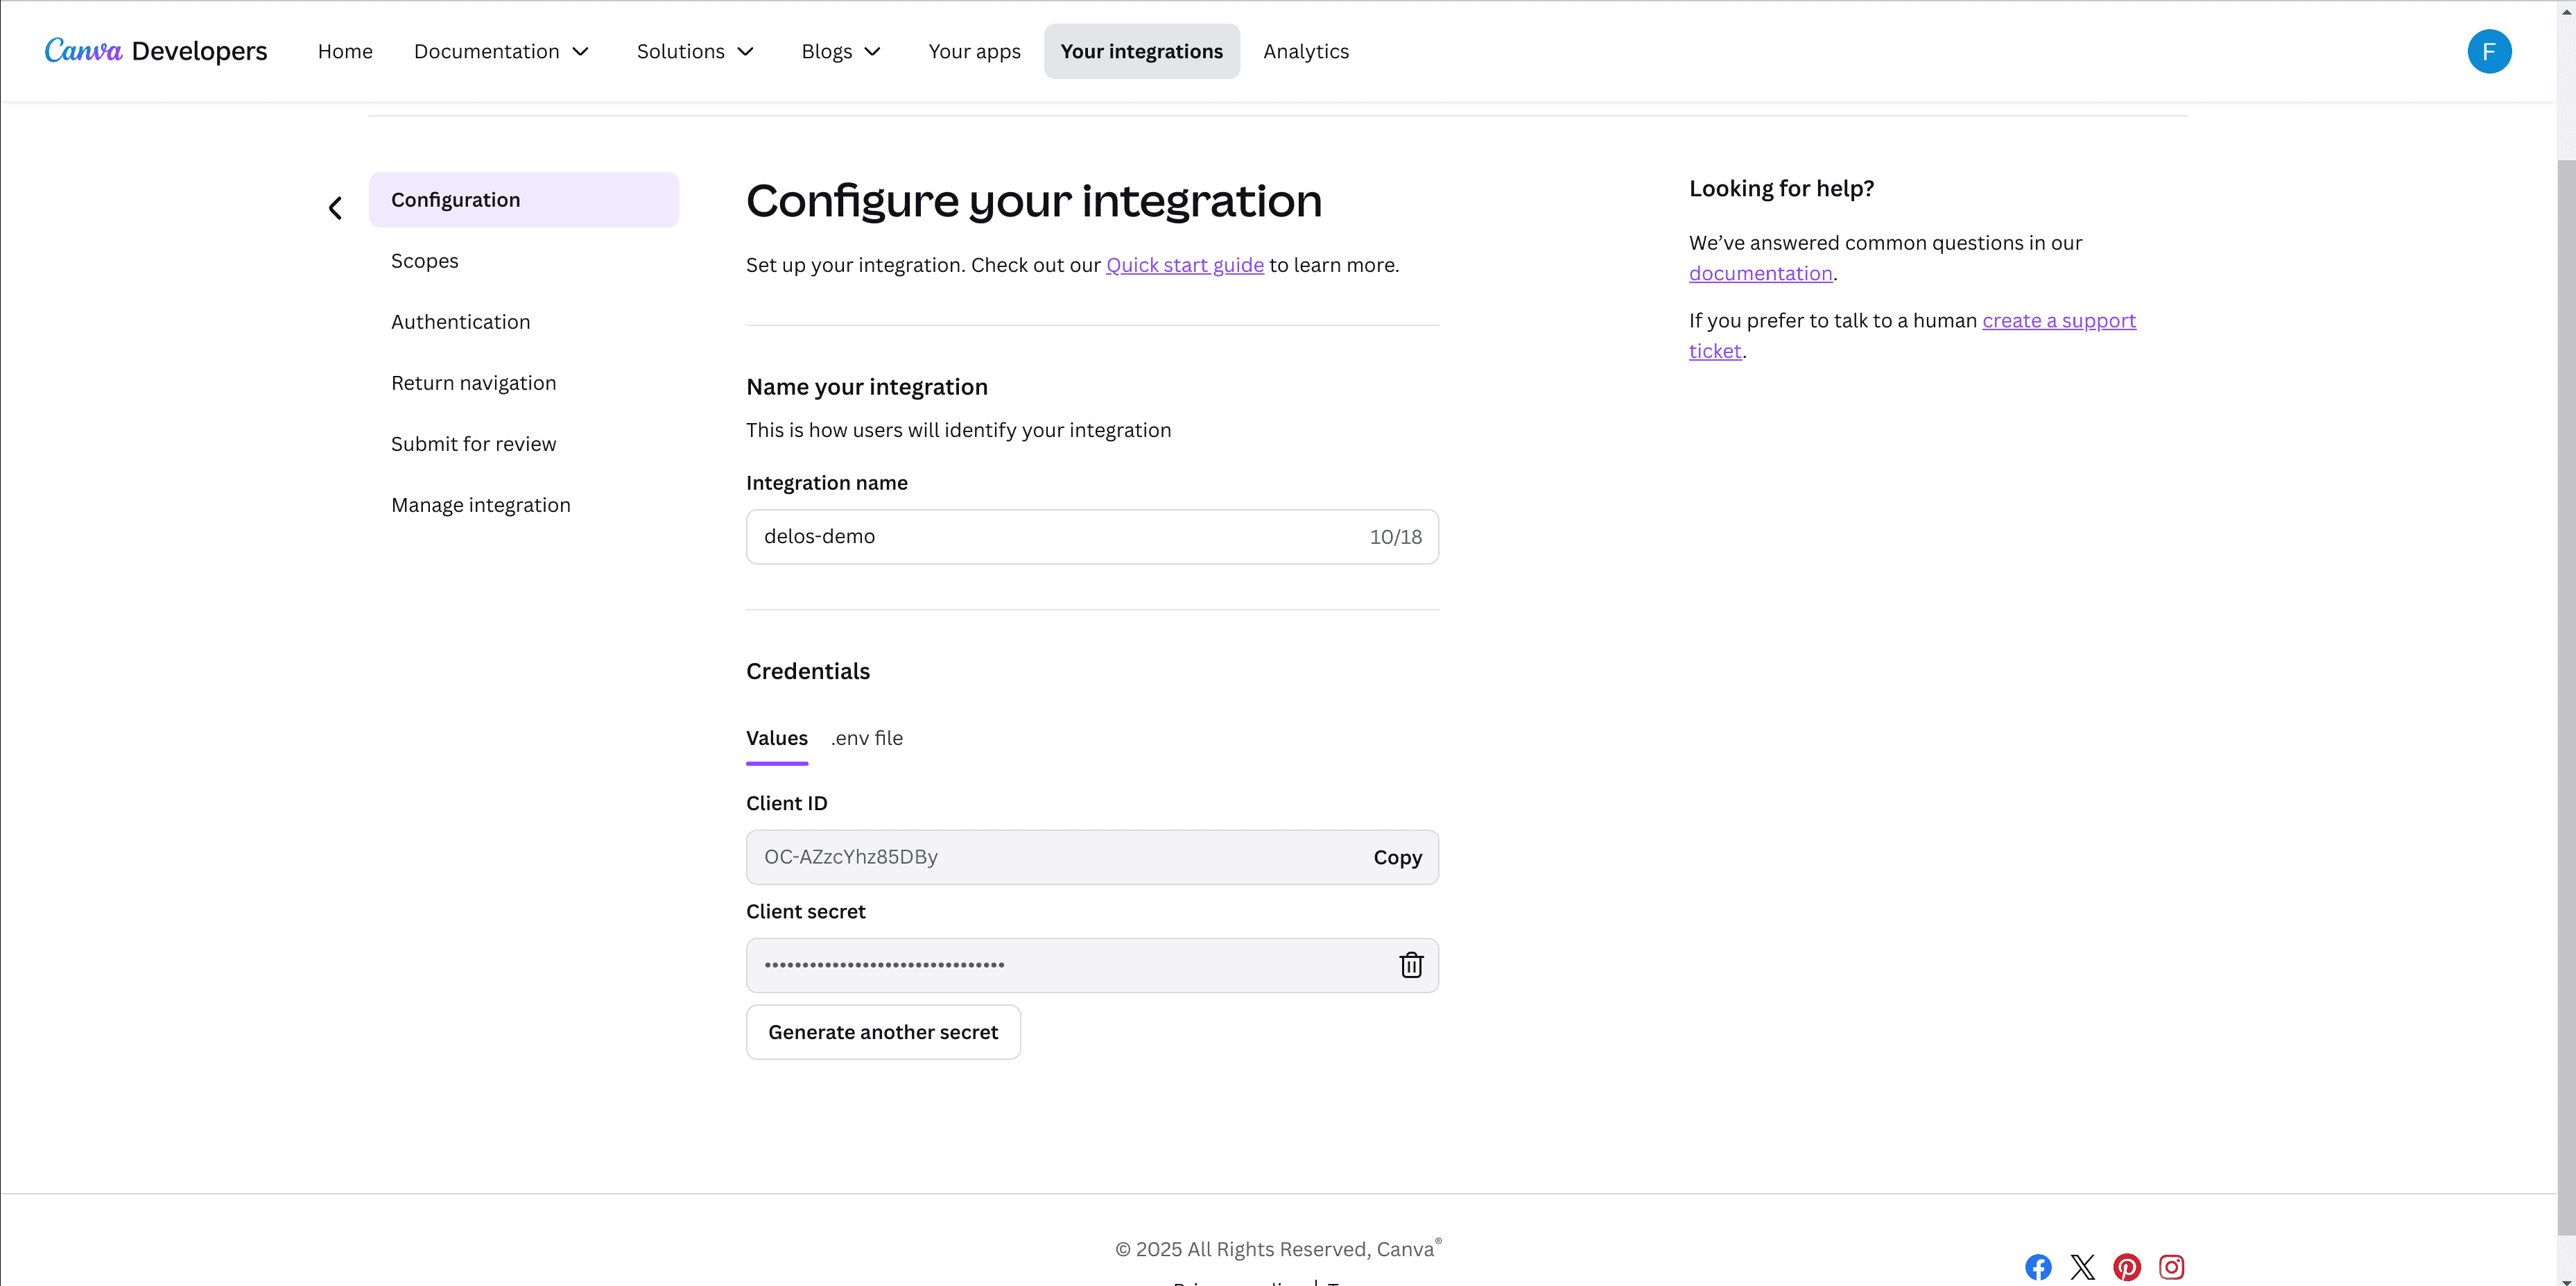This screenshot has height=1286, width=2576.
Task: Open Canva's X (Twitter) icon
Action: 2083,1267
